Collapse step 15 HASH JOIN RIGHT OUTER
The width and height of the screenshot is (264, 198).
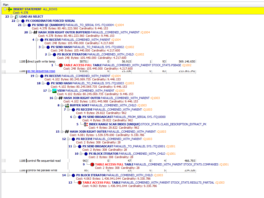click(x=62, y=132)
